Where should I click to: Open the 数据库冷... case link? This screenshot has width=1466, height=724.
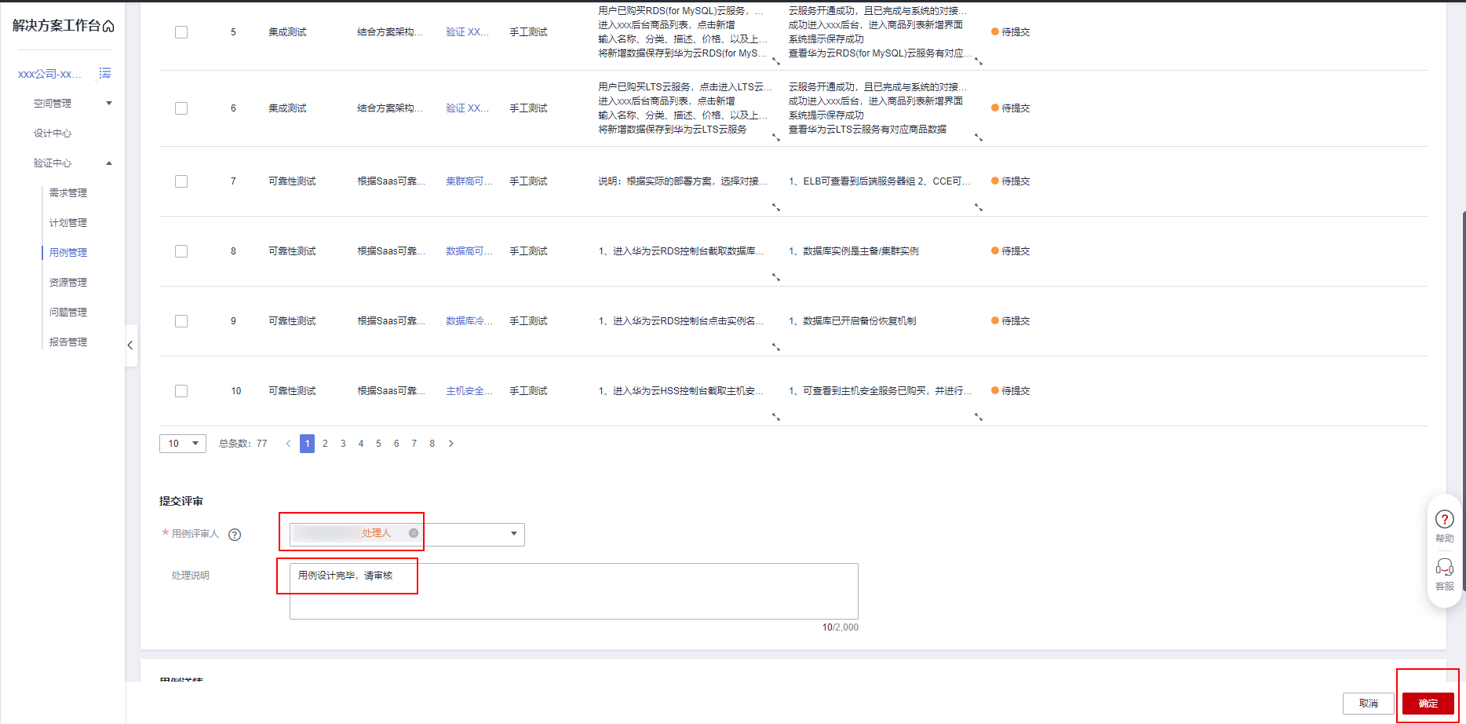[469, 321]
